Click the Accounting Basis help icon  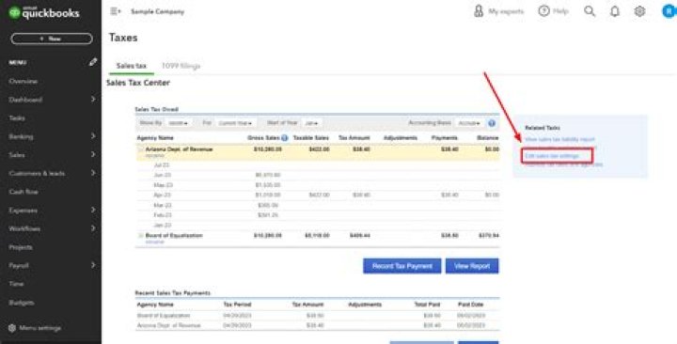click(492, 123)
